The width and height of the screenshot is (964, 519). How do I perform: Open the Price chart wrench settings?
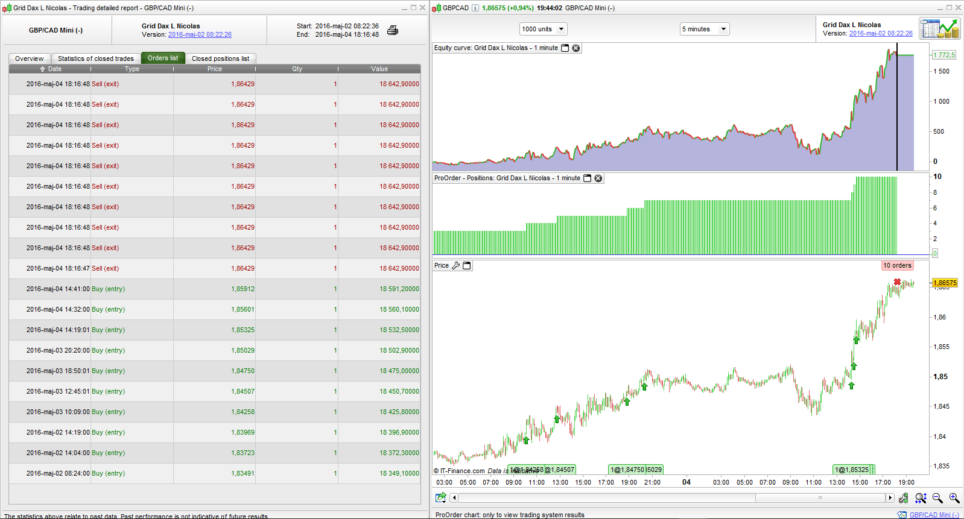[x=456, y=266]
